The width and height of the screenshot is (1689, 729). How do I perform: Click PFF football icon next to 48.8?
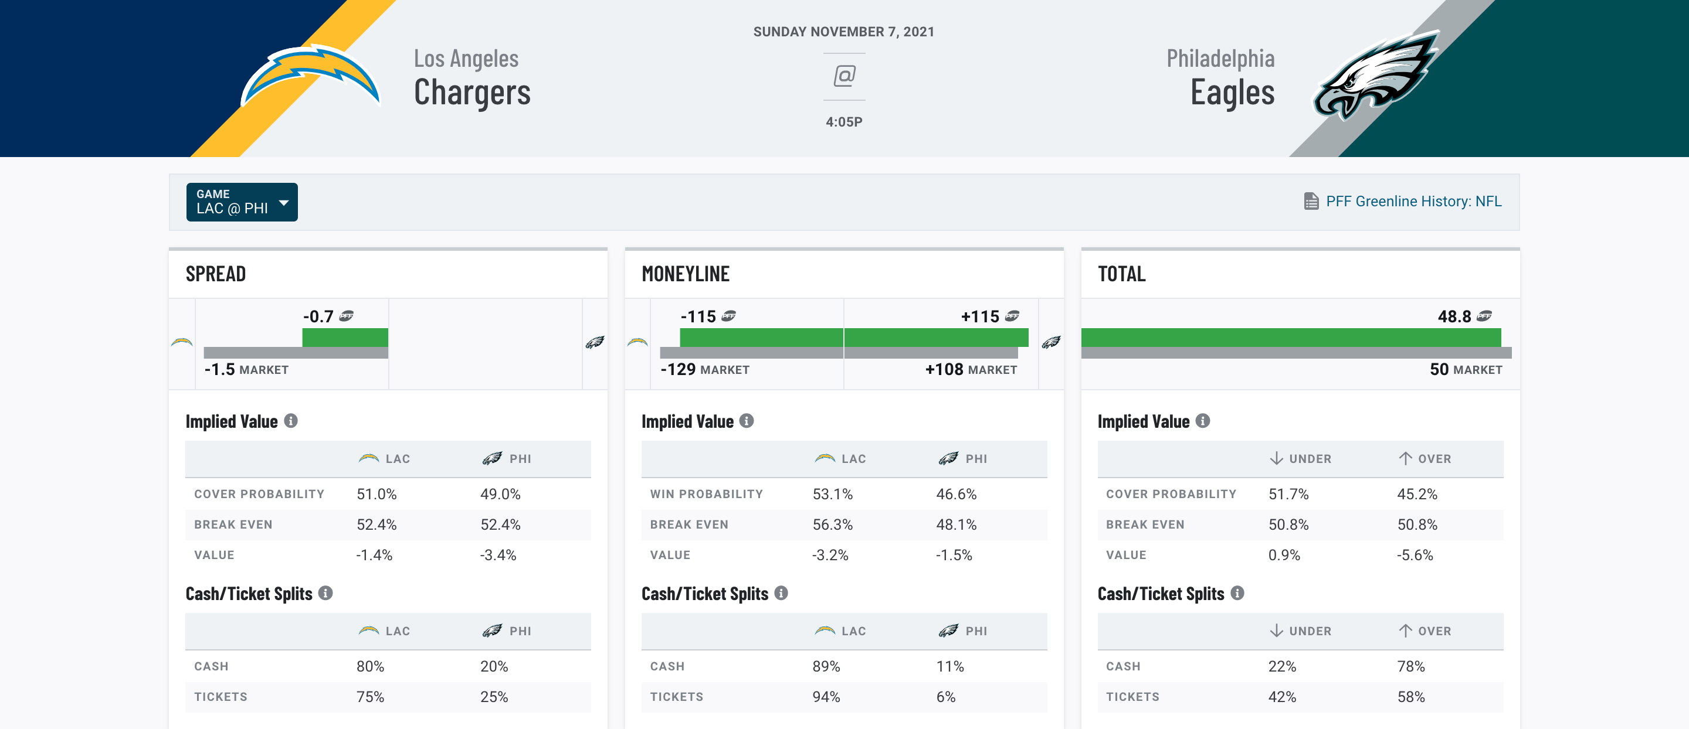pos(1484,316)
